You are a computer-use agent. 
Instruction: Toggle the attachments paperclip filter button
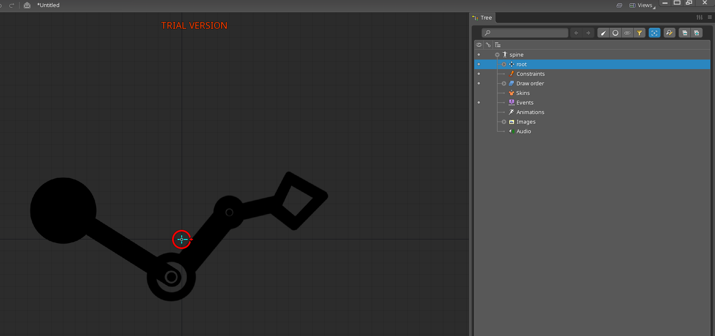click(627, 33)
